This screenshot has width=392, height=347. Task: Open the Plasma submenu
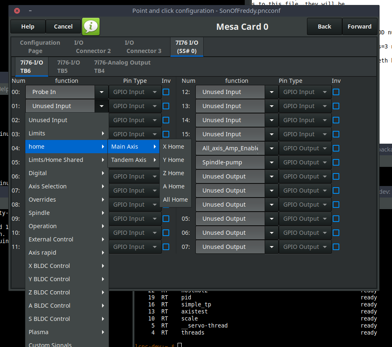[67, 332]
